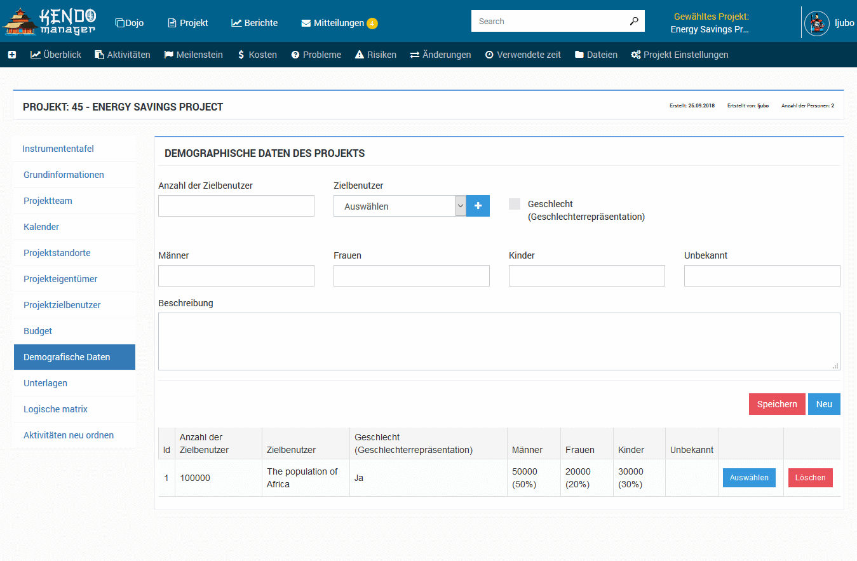The height and width of the screenshot is (561, 857).
Task: Click the search magnifier icon
Action: 633,21
